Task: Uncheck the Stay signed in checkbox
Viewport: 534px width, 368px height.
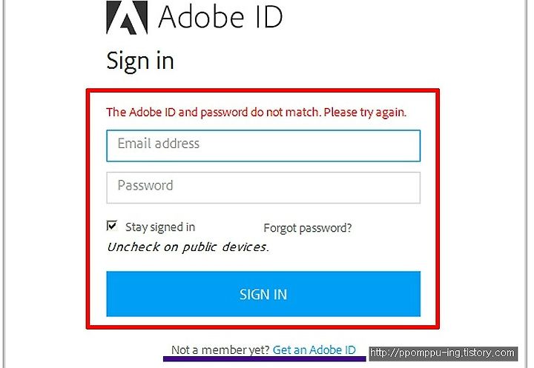Action: pyautogui.click(x=112, y=226)
